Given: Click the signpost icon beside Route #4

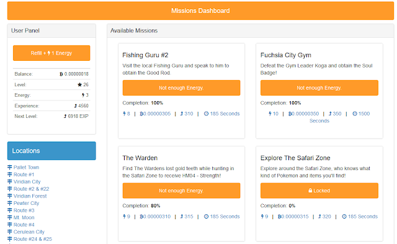Looking at the screenshot, I should pos(10,225).
